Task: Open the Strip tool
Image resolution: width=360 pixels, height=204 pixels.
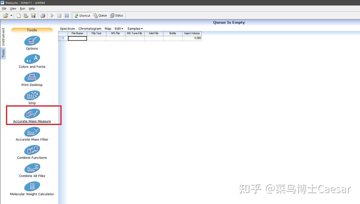Action: tap(32, 95)
